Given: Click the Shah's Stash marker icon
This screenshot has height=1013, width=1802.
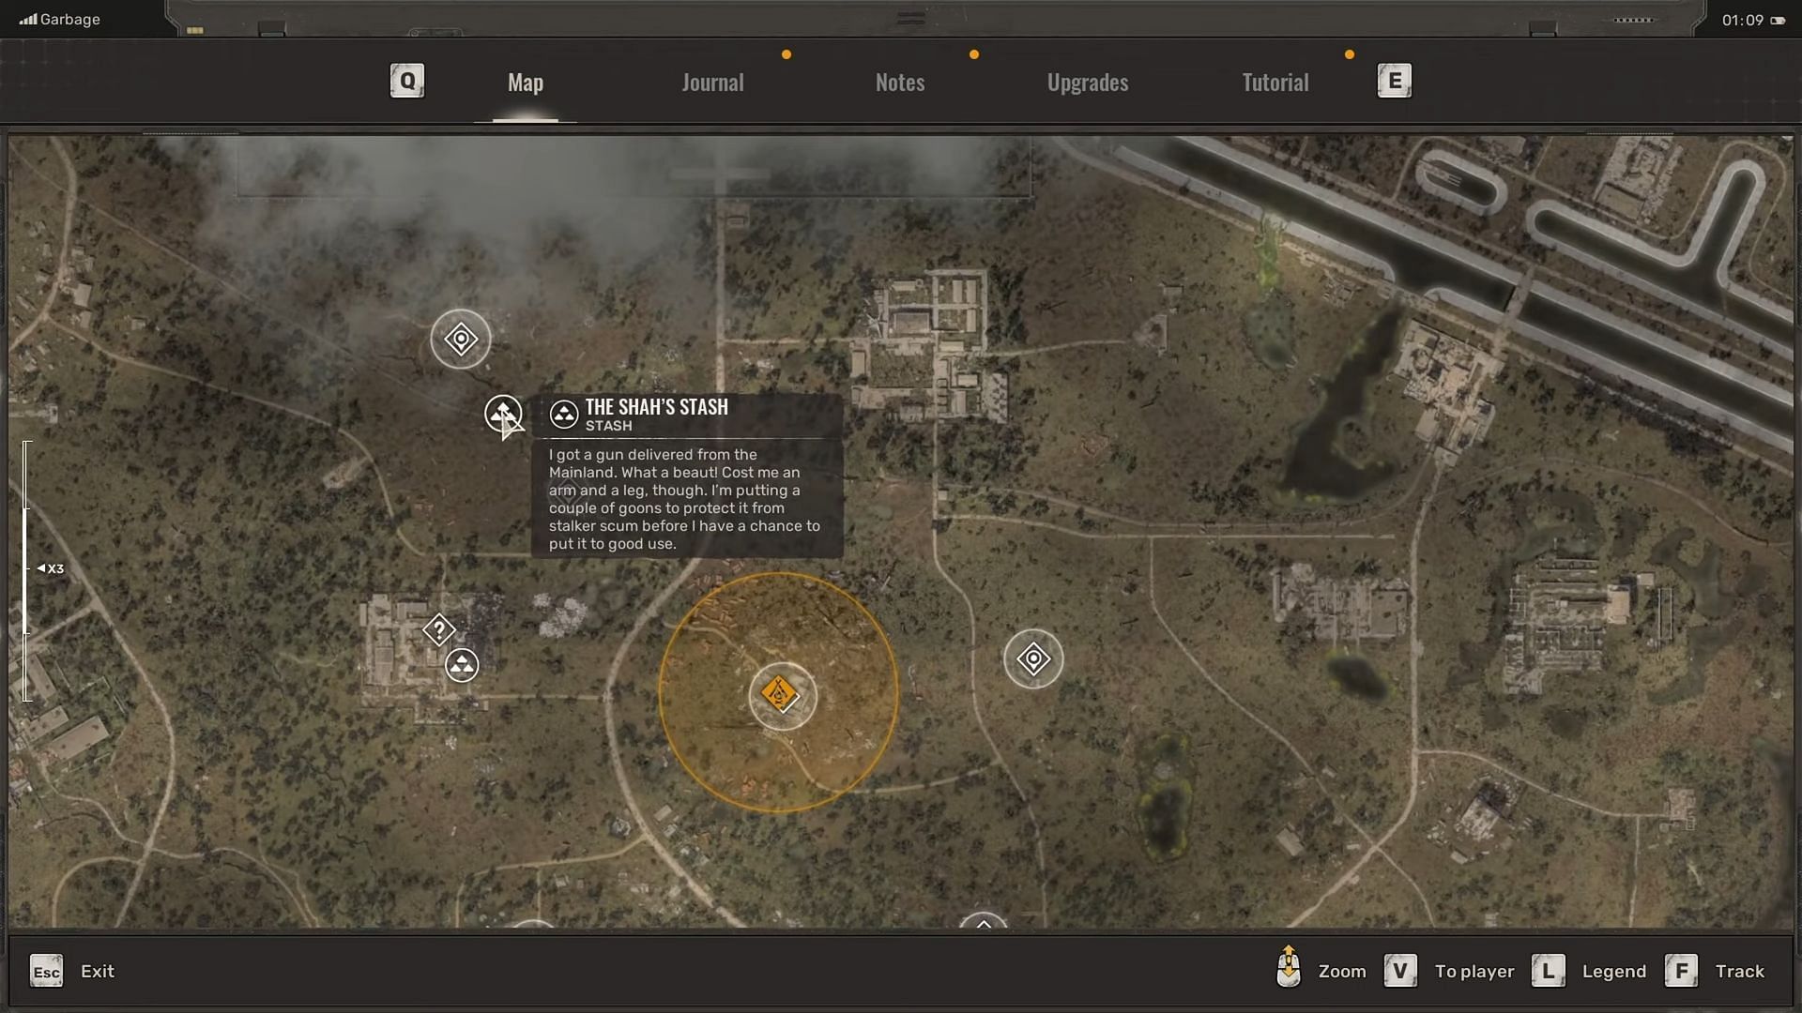Looking at the screenshot, I should click(x=504, y=415).
